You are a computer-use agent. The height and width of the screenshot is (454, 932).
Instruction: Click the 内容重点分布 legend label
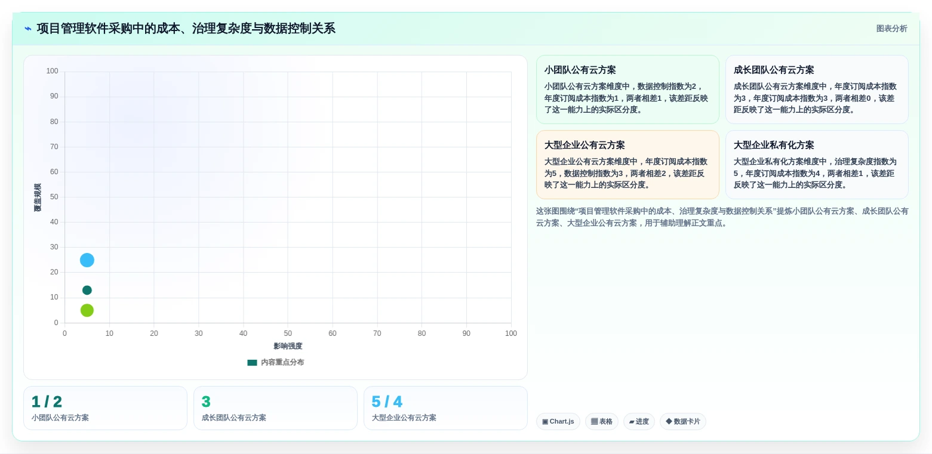282,362
